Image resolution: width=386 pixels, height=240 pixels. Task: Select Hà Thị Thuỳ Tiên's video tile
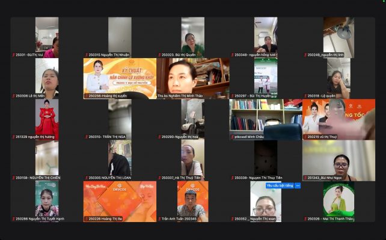click(x=192, y=158)
